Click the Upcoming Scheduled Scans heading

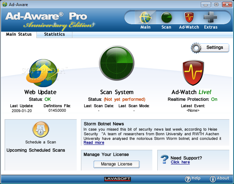36,150
